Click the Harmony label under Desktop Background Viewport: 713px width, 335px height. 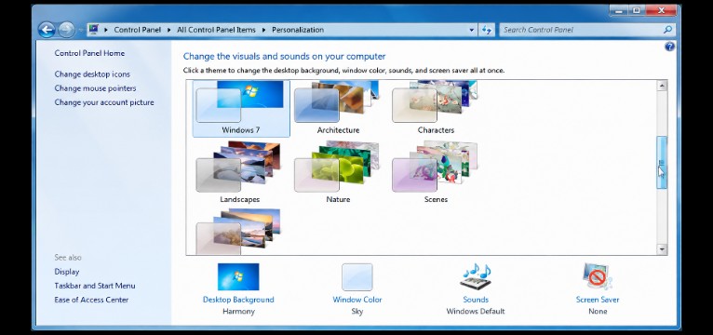[238, 312]
